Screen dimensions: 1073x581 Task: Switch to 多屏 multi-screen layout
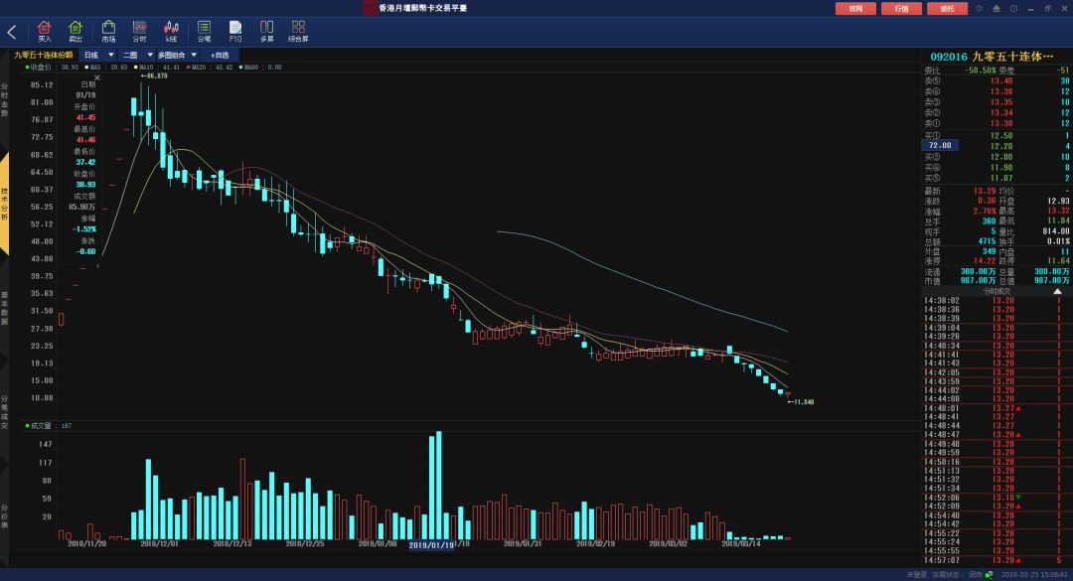point(267,32)
